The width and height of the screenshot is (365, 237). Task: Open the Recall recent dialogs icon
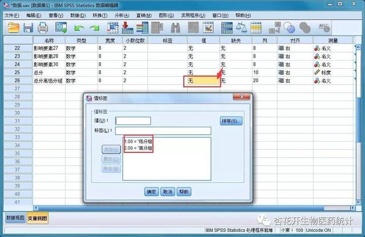[x=61, y=27]
